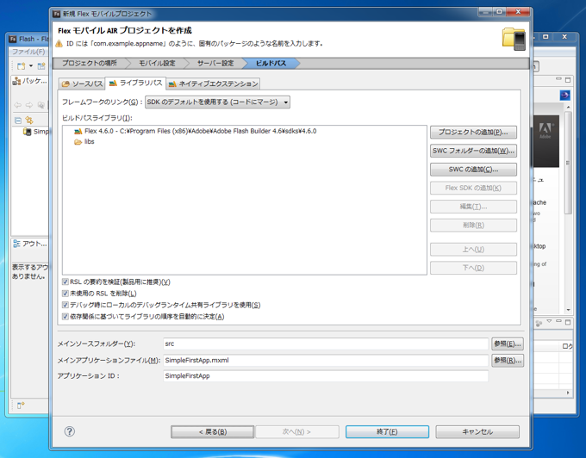Click the main source folder field
Viewport: 586px width, 458px height.
326,343
